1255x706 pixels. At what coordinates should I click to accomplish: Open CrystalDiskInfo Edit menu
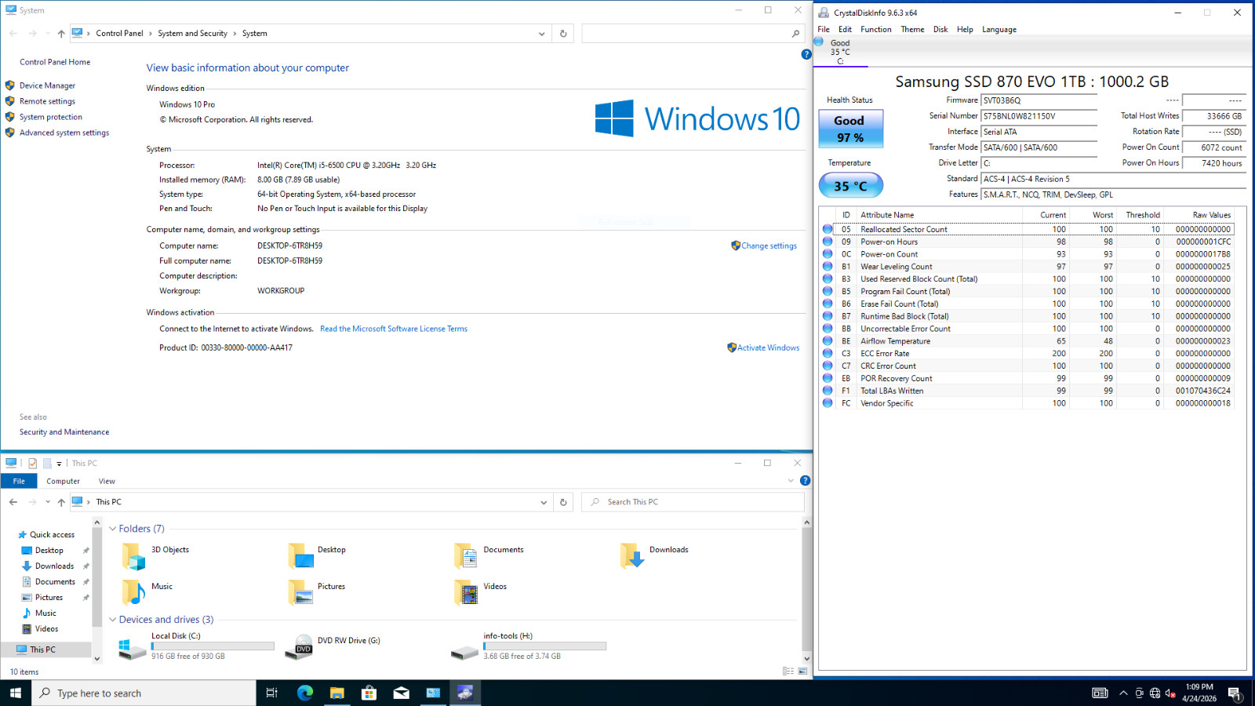click(845, 30)
